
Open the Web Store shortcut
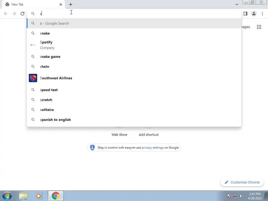click(x=119, y=135)
